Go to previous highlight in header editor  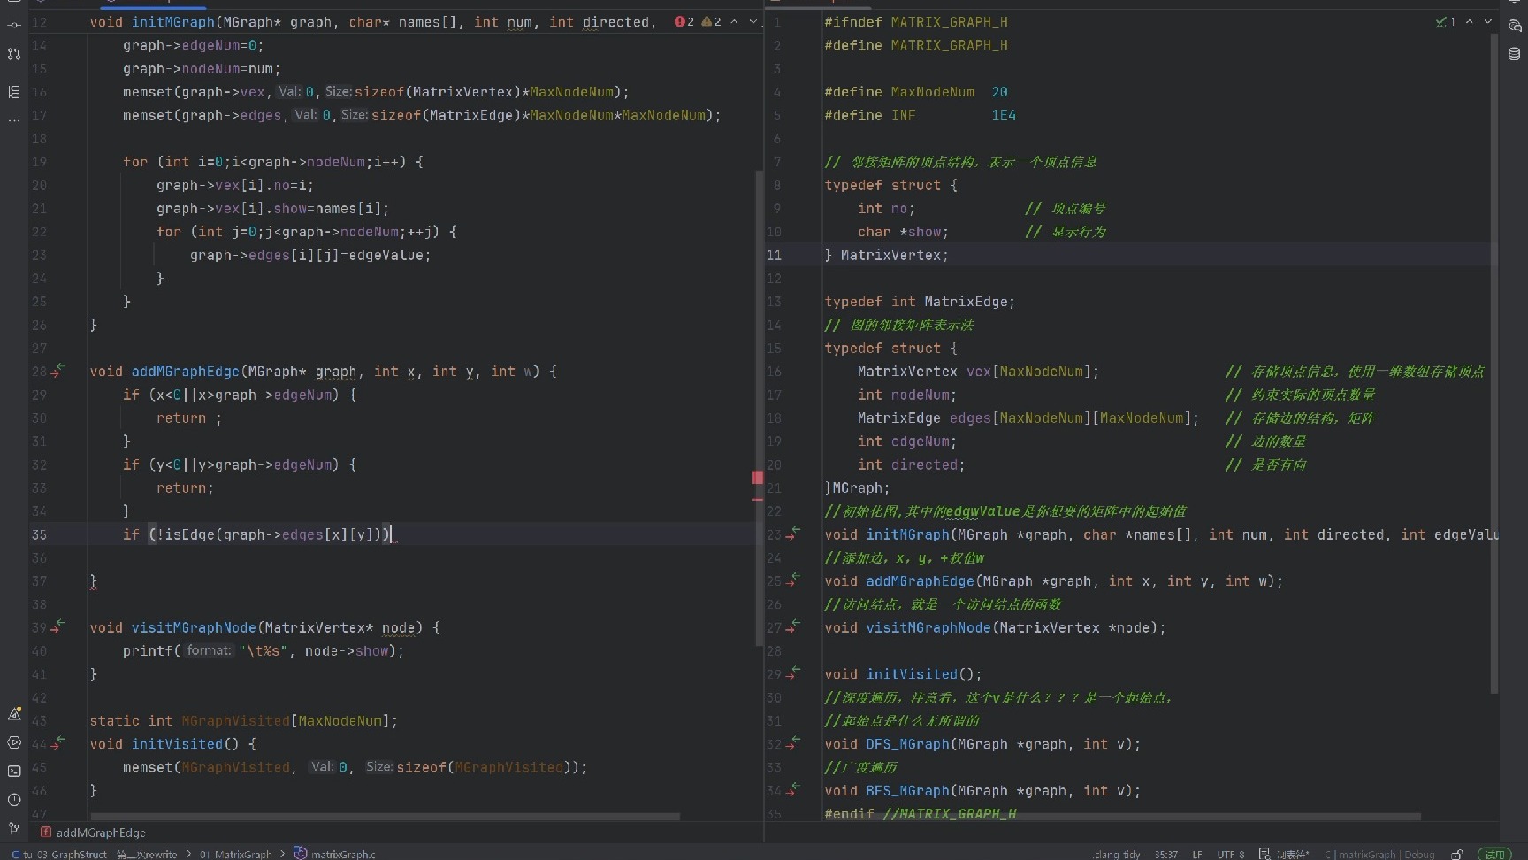point(1470,21)
